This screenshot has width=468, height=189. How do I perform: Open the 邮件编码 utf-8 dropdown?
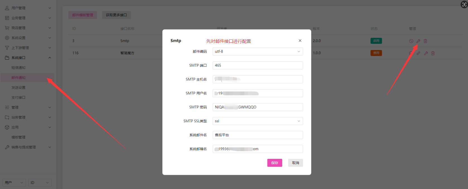[x=258, y=51]
